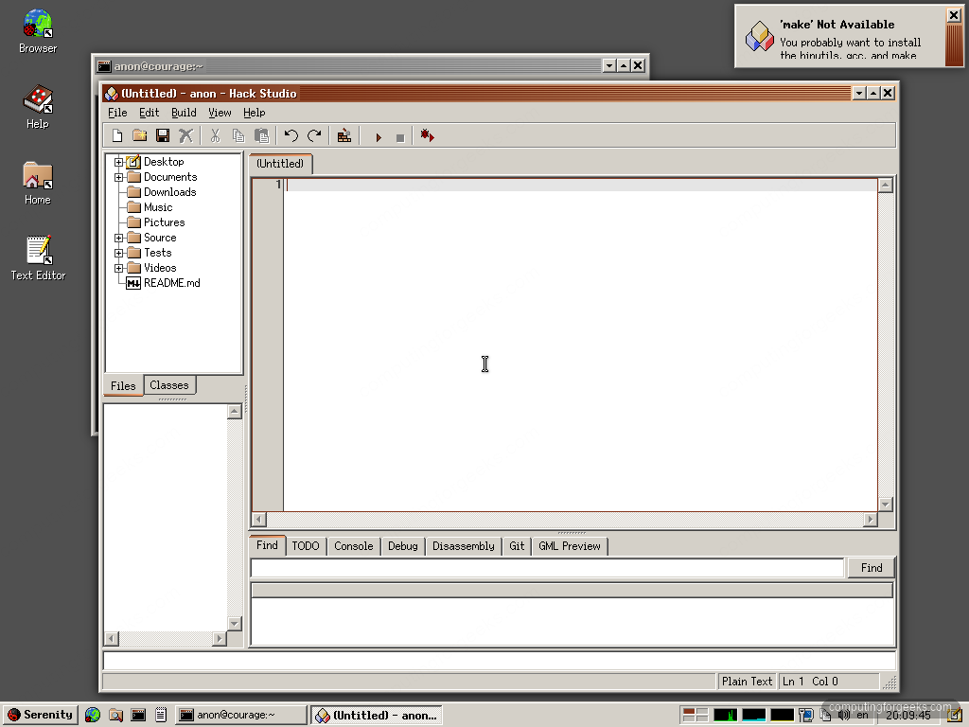Launch Browser from taskbar quick launch

[93, 716]
